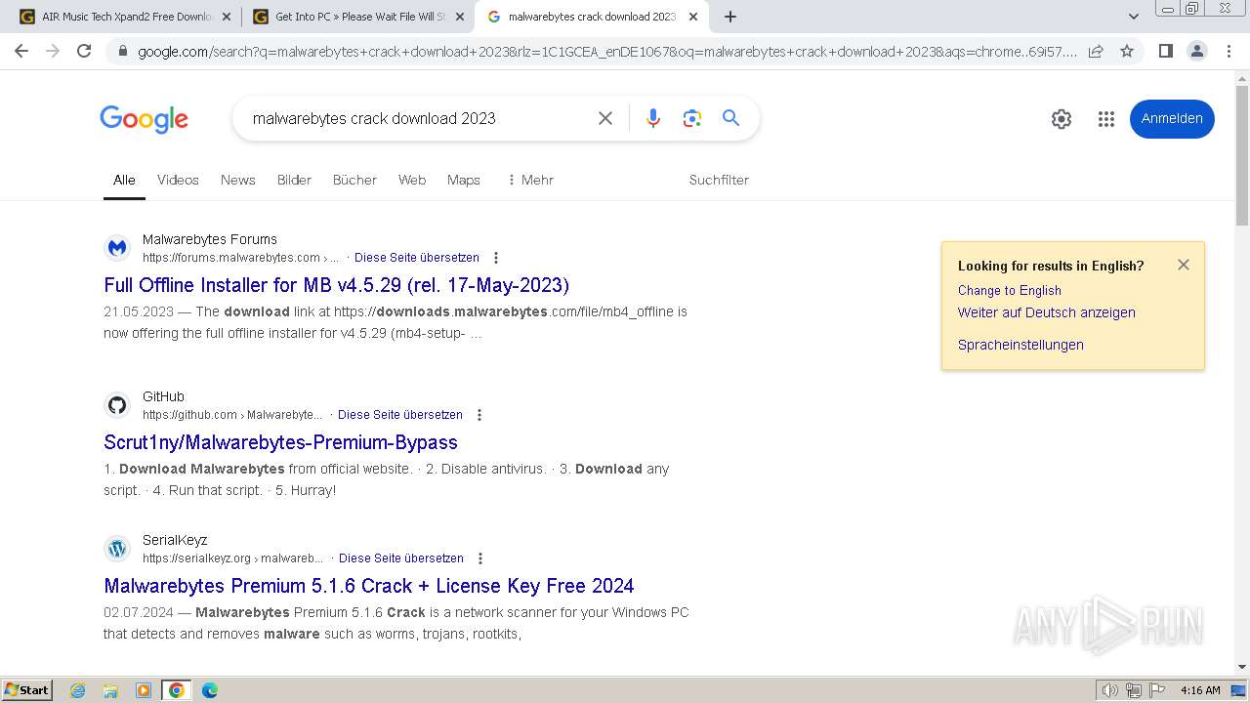Open Google apps grid
The width and height of the screenshot is (1250, 703).
(1106, 119)
